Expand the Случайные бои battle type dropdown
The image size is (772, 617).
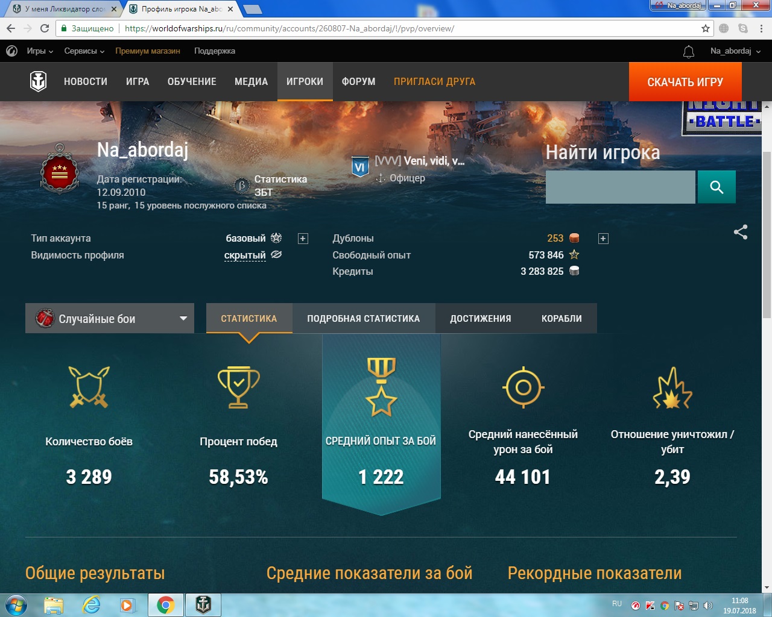[110, 318]
